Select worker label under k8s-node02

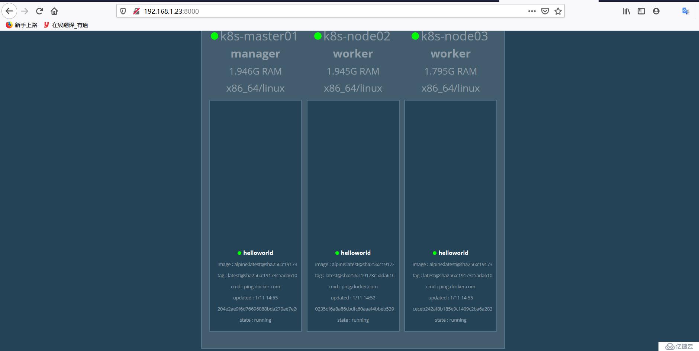[353, 54]
